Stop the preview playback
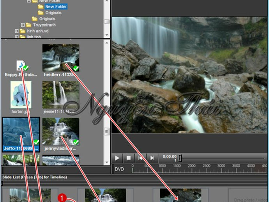Image resolution: width=269 pixels, height=202 pixels. coord(129,158)
